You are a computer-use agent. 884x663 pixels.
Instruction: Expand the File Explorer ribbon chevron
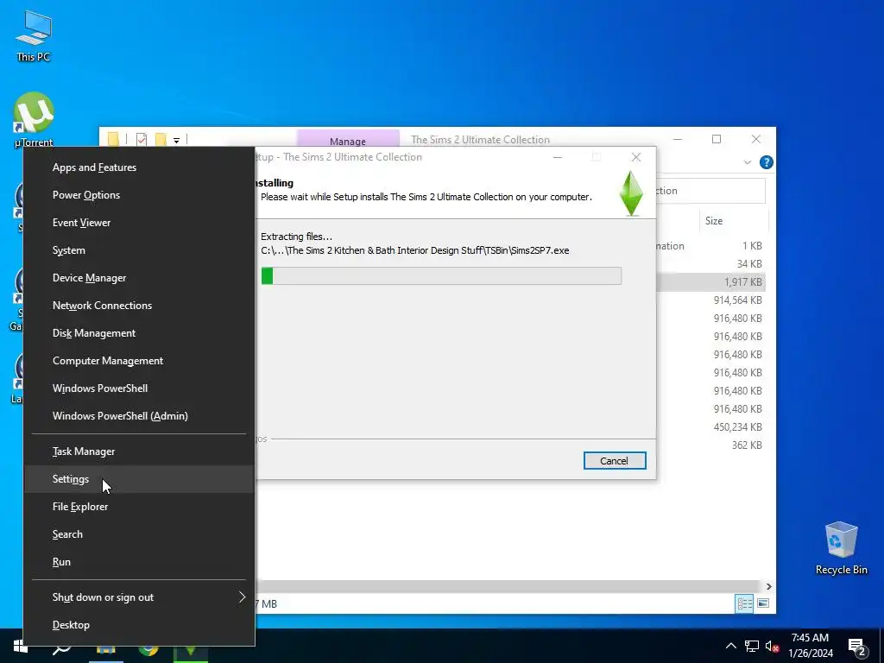pyautogui.click(x=748, y=162)
